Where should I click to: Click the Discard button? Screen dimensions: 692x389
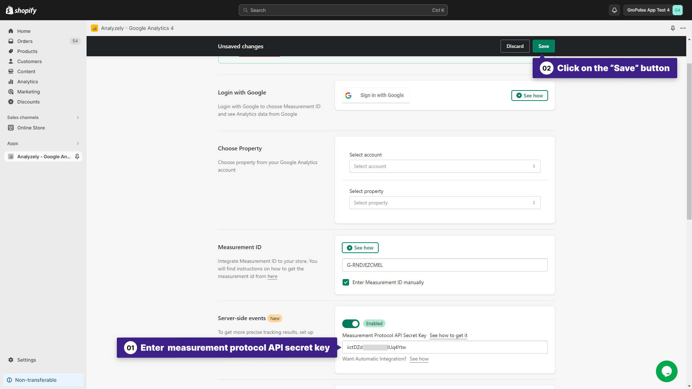[x=515, y=46]
